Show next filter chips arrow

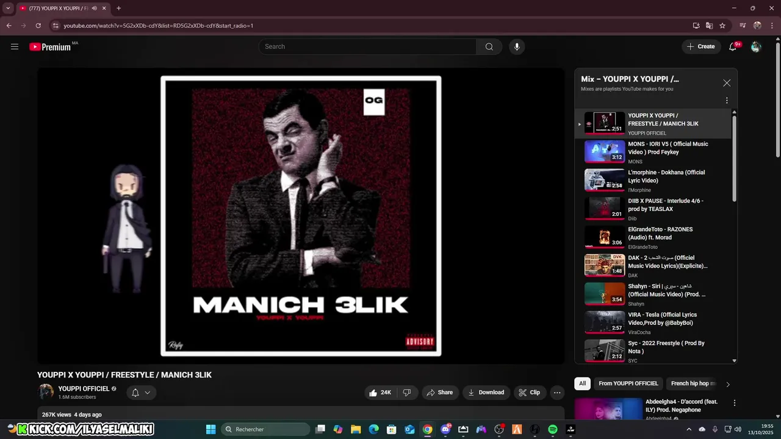click(x=727, y=384)
